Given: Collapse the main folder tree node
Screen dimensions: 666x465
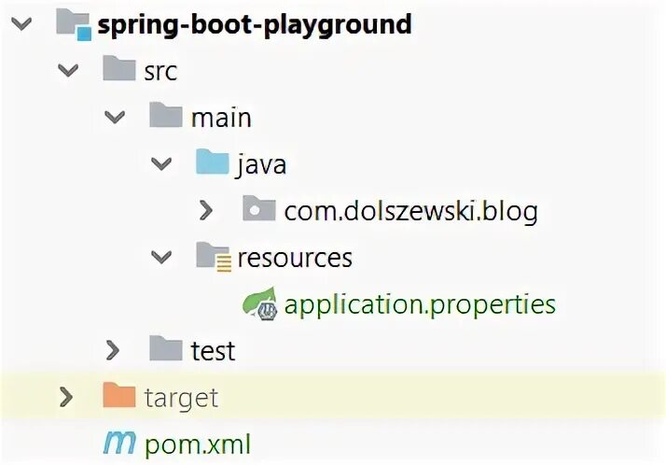Looking at the screenshot, I should tap(114, 117).
